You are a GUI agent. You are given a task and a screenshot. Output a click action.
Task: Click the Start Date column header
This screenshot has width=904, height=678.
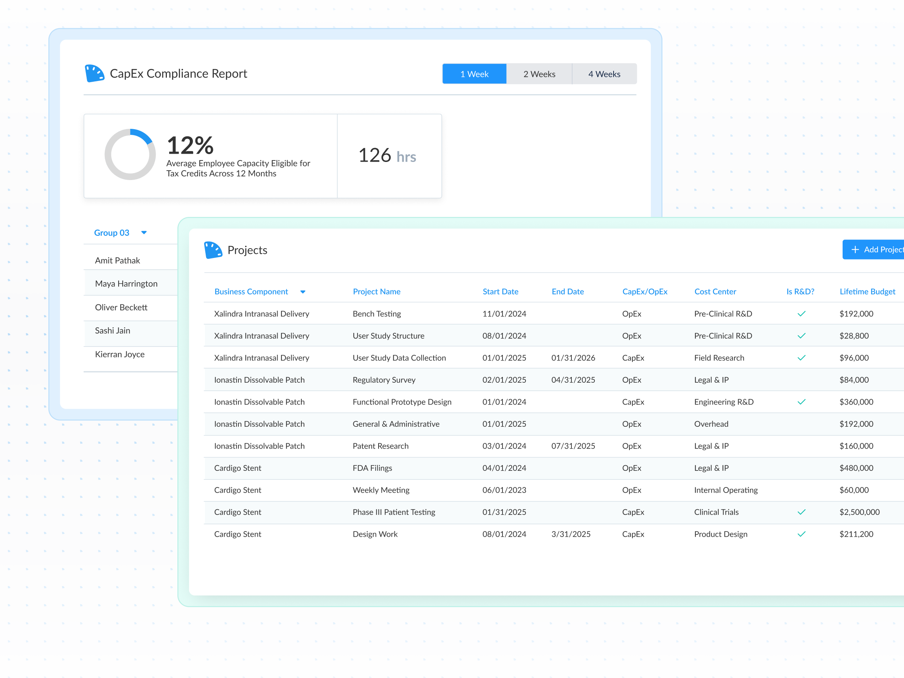pos(500,292)
